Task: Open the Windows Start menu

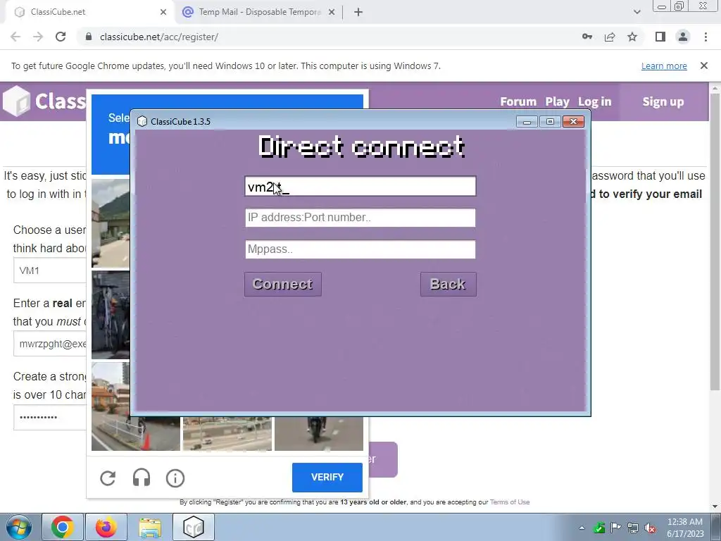Action: [19, 527]
